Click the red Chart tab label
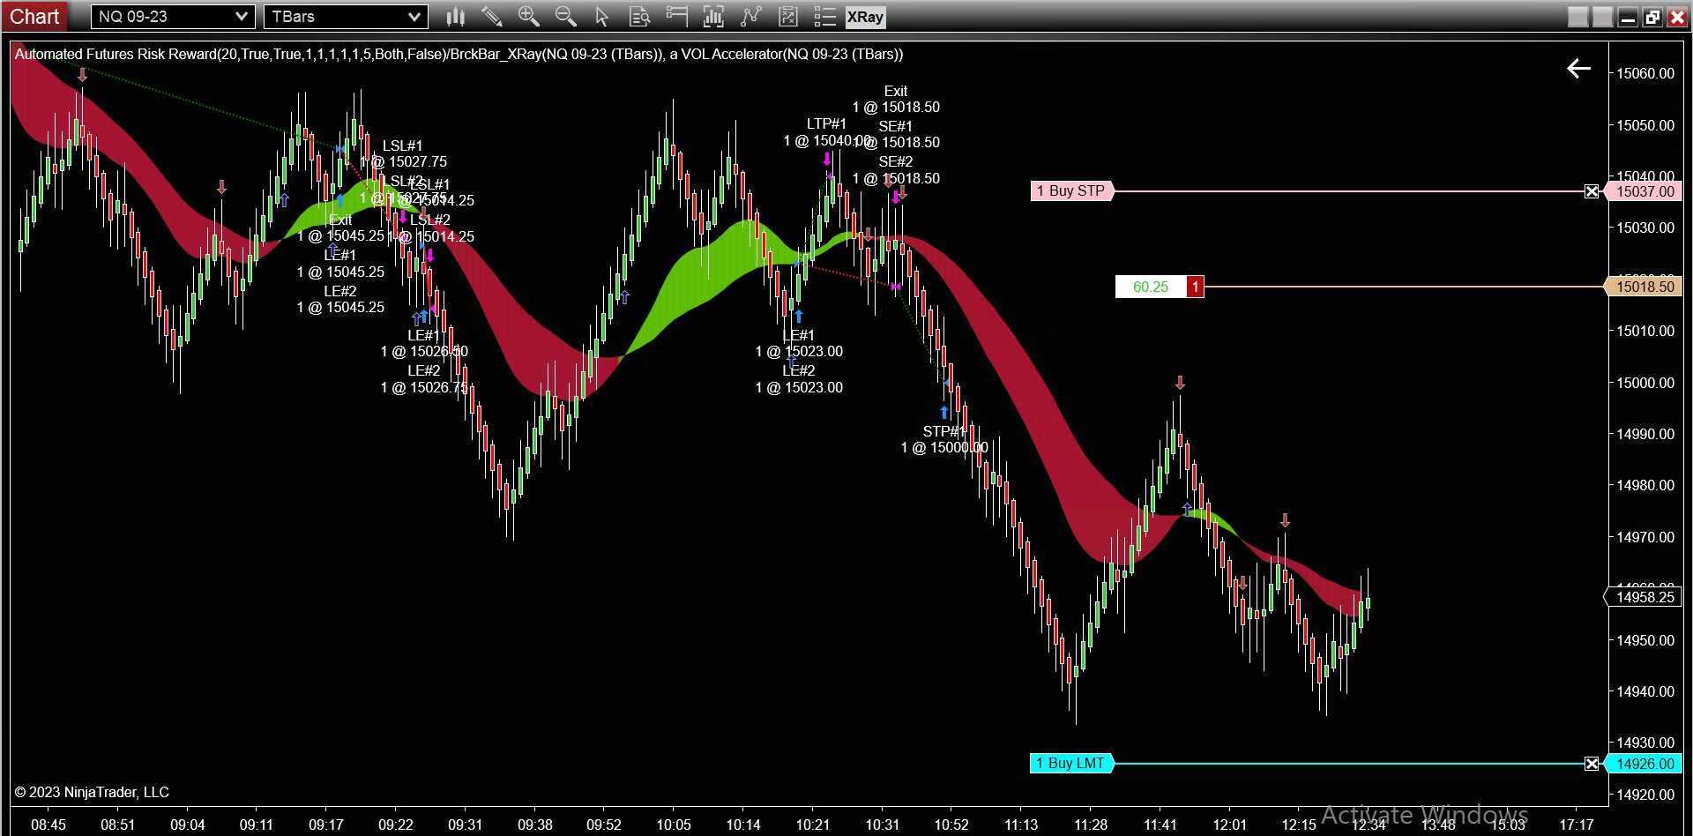The height and width of the screenshot is (836, 1693). (x=35, y=16)
